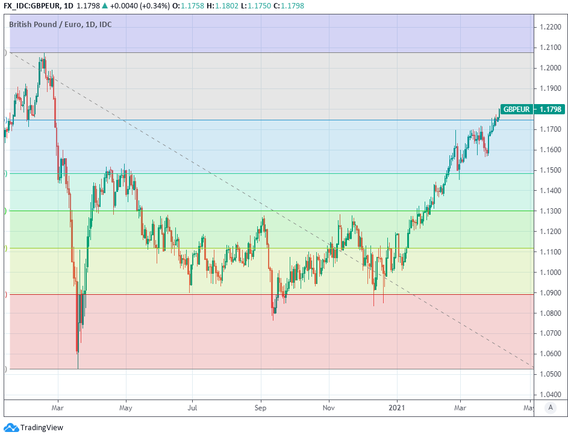This screenshot has width=568, height=435.
Task: Select the lowest Fibonacci level line near 1.0525
Action: click(271, 369)
